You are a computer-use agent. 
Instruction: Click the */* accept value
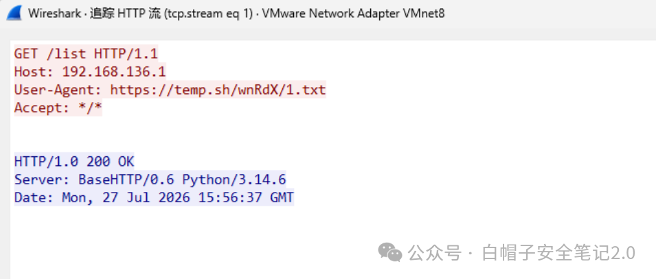click(x=90, y=108)
